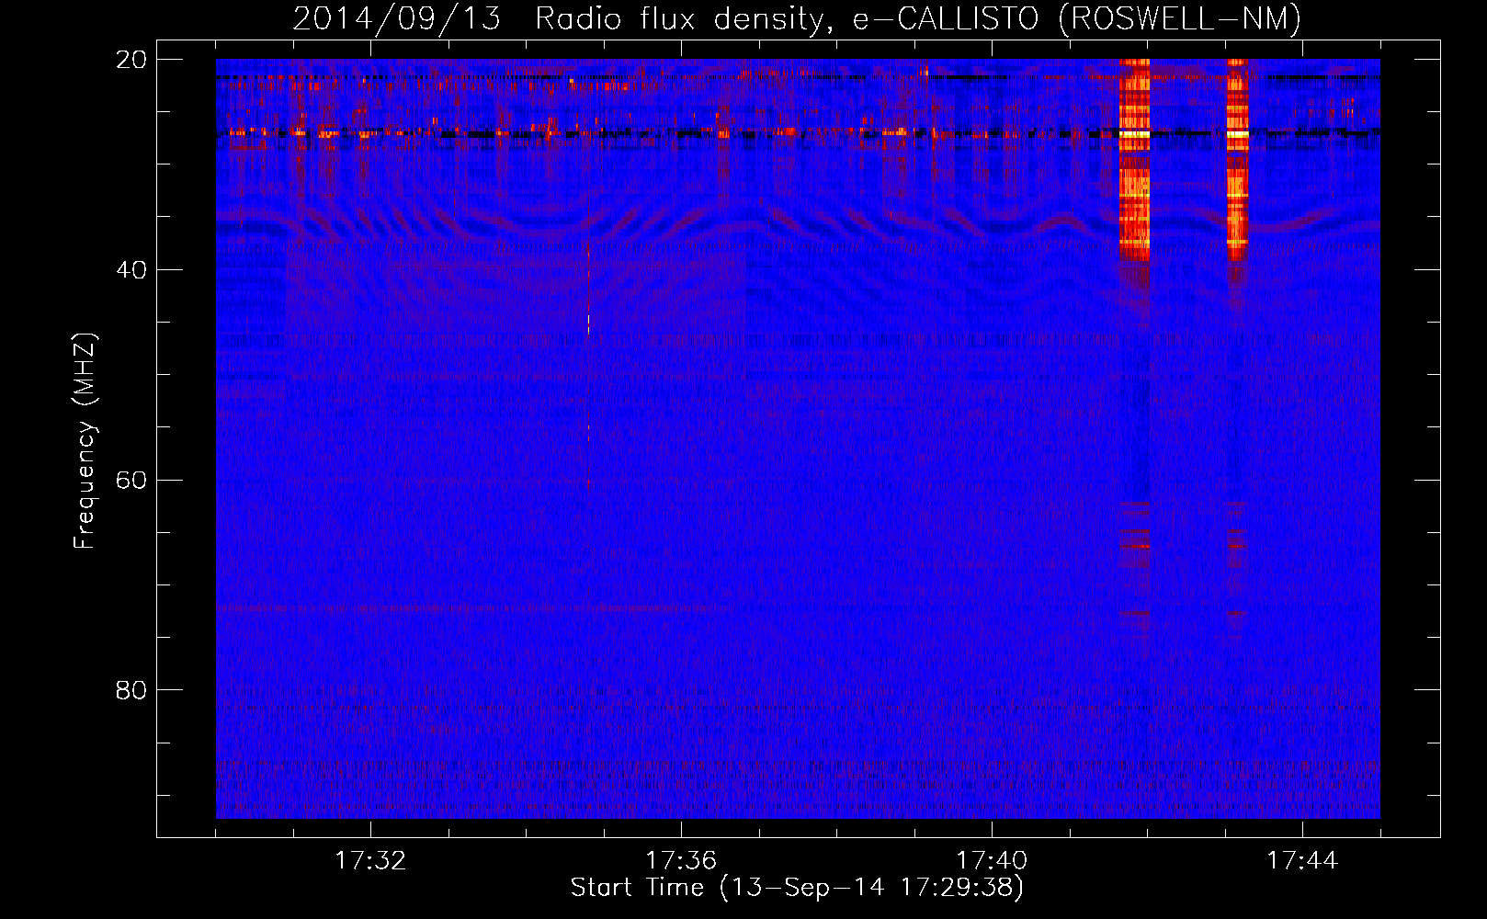This screenshot has width=1487, height=919.
Task: Click the plot title mentioning e-CALLISTO ROSWELL-NM
Action: [x=797, y=18]
